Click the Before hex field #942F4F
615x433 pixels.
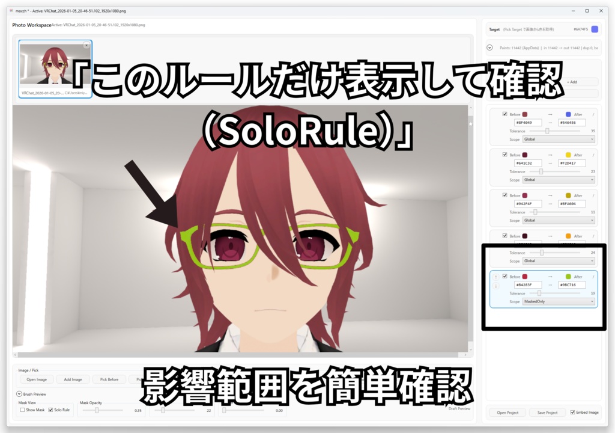(528, 203)
